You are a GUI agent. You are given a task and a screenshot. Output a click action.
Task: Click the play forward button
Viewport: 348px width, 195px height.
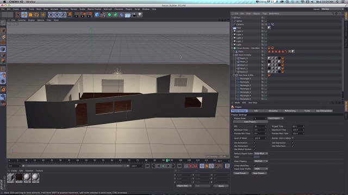pyautogui.click(x=163, y=166)
